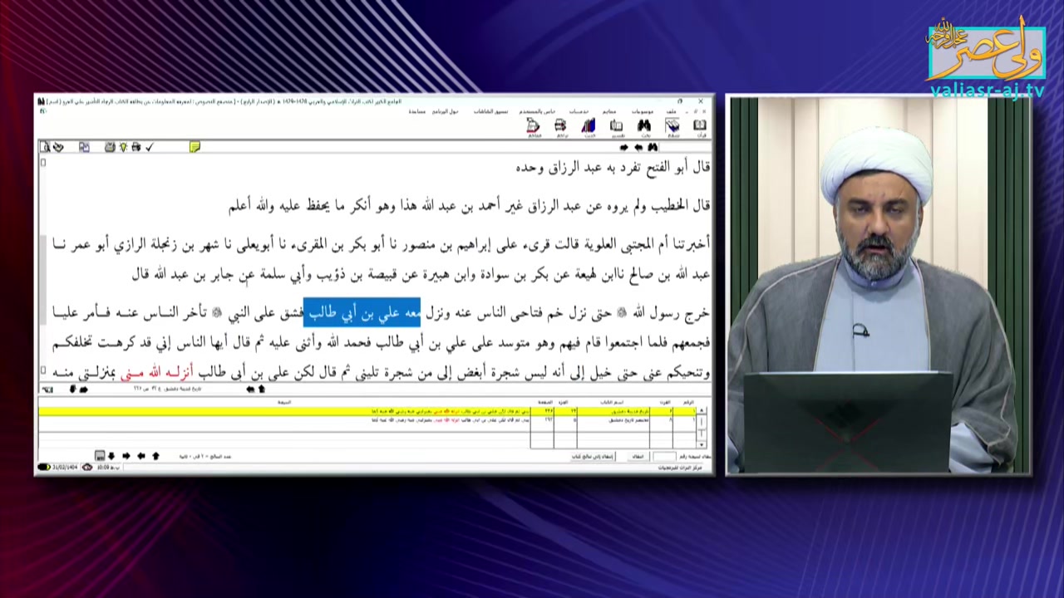Click the line قال أبو الفتح تفرد به عبد الرزاق
This screenshot has width=1064, height=598.
(613, 167)
